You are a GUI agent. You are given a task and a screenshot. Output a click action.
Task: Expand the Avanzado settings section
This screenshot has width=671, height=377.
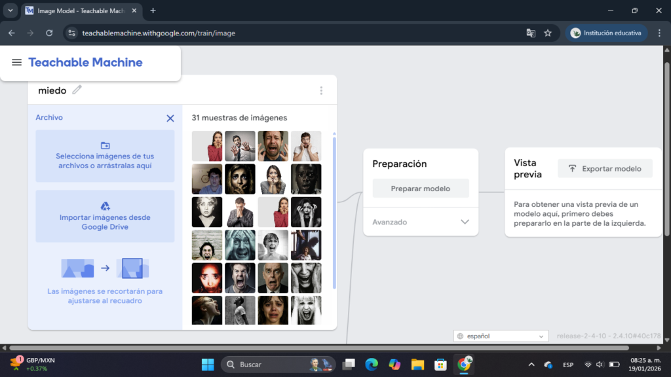pyautogui.click(x=465, y=222)
